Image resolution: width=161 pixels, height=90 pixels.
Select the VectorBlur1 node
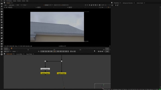(x=45, y=69)
